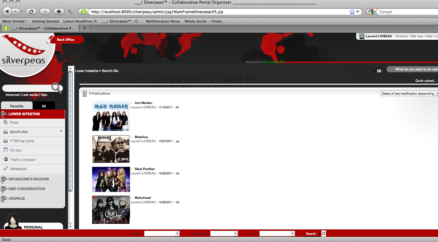The height and width of the screenshot is (242, 438).
Task: Switch to the All tab
Action: click(x=43, y=106)
